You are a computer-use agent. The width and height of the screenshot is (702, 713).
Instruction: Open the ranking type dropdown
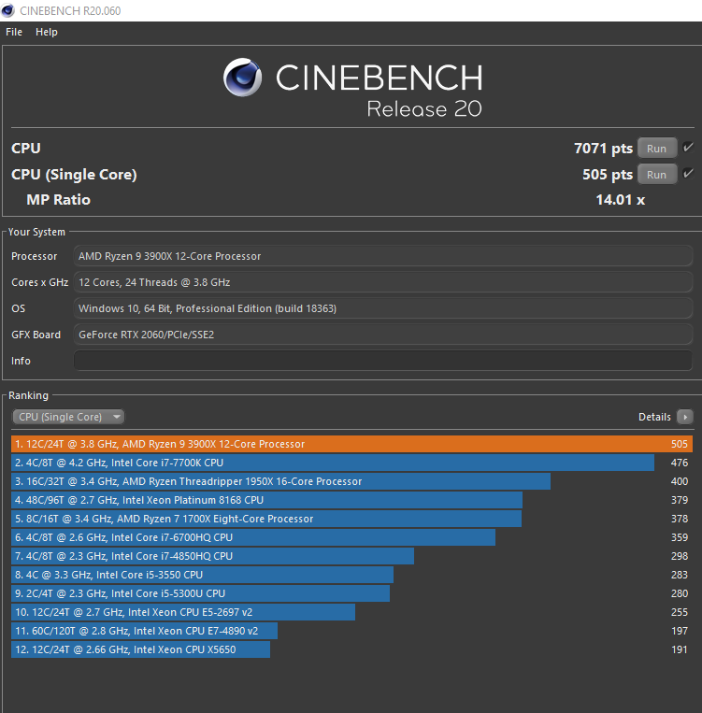tap(68, 417)
